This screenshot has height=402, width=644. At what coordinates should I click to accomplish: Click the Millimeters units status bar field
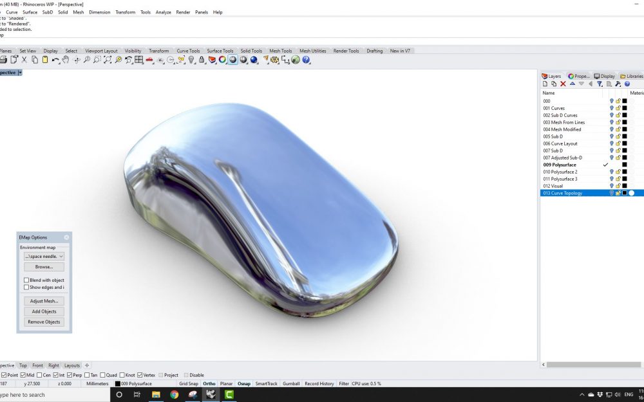coord(97,383)
